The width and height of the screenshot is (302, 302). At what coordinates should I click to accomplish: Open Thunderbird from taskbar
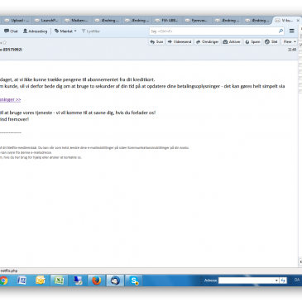pos(115,280)
